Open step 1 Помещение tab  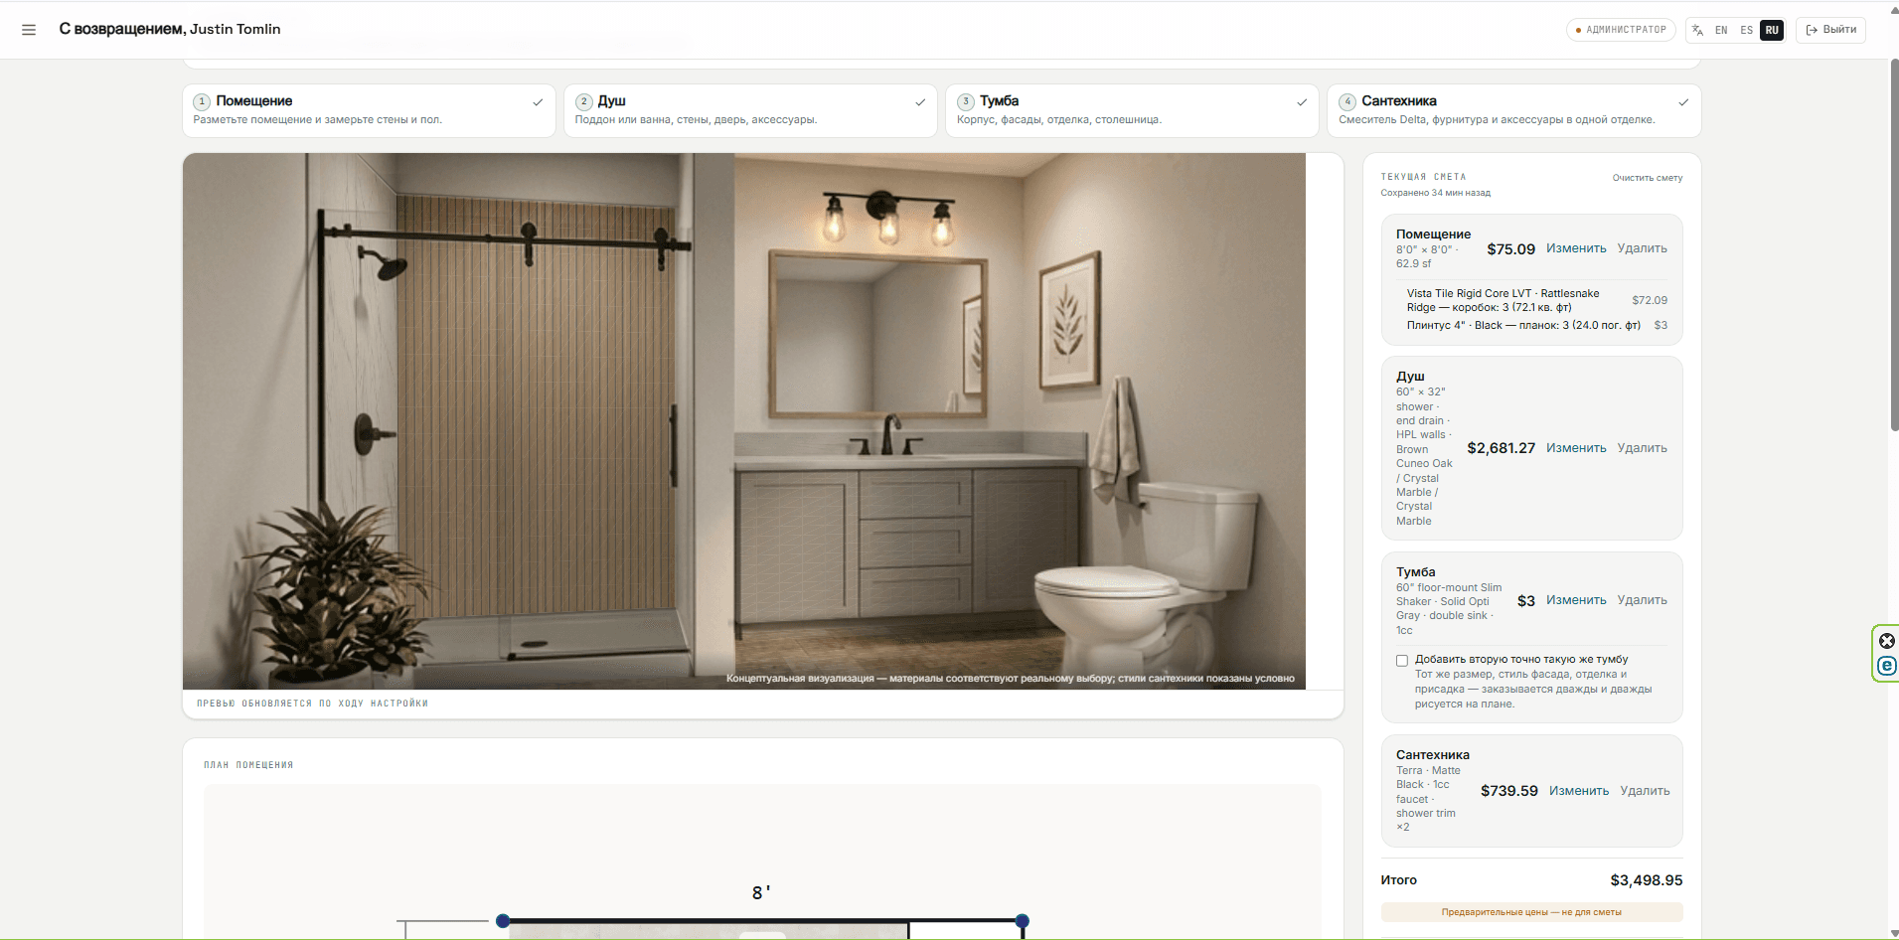pyautogui.click(x=369, y=110)
